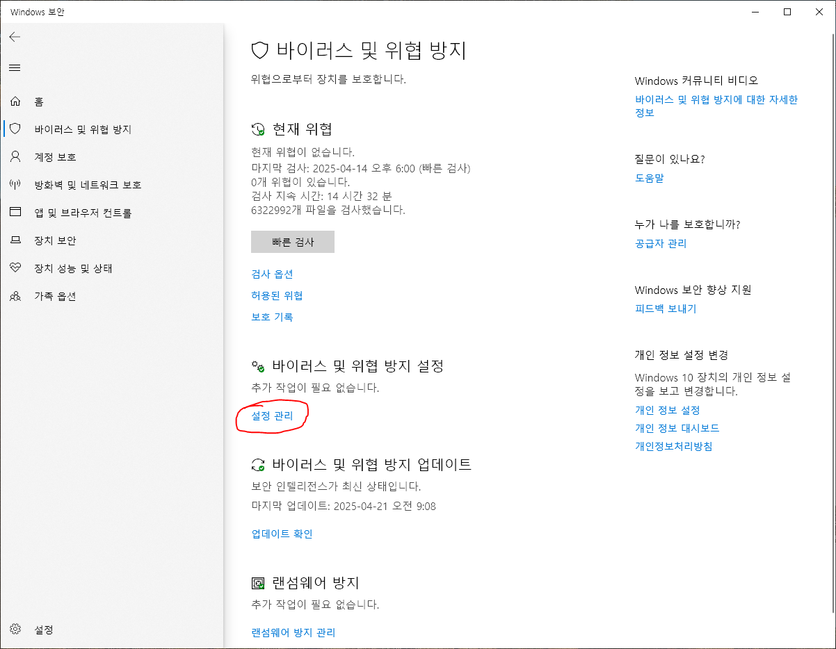Click the gear icon for 설정
The width and height of the screenshot is (836, 649).
click(15, 630)
